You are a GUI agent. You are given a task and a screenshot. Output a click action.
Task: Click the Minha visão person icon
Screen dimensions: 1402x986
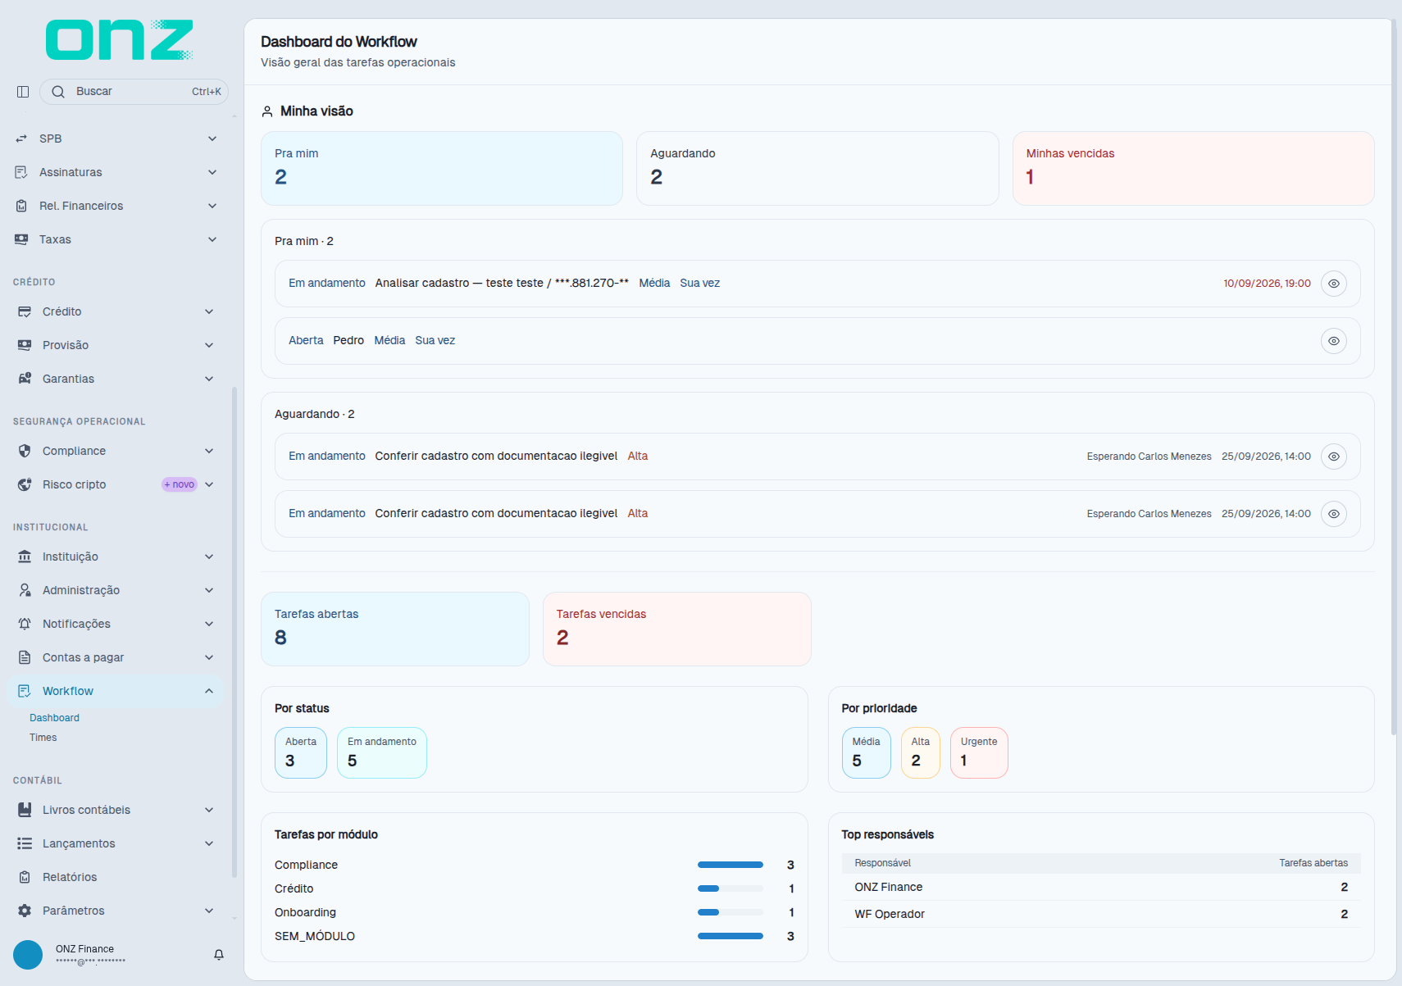click(267, 111)
